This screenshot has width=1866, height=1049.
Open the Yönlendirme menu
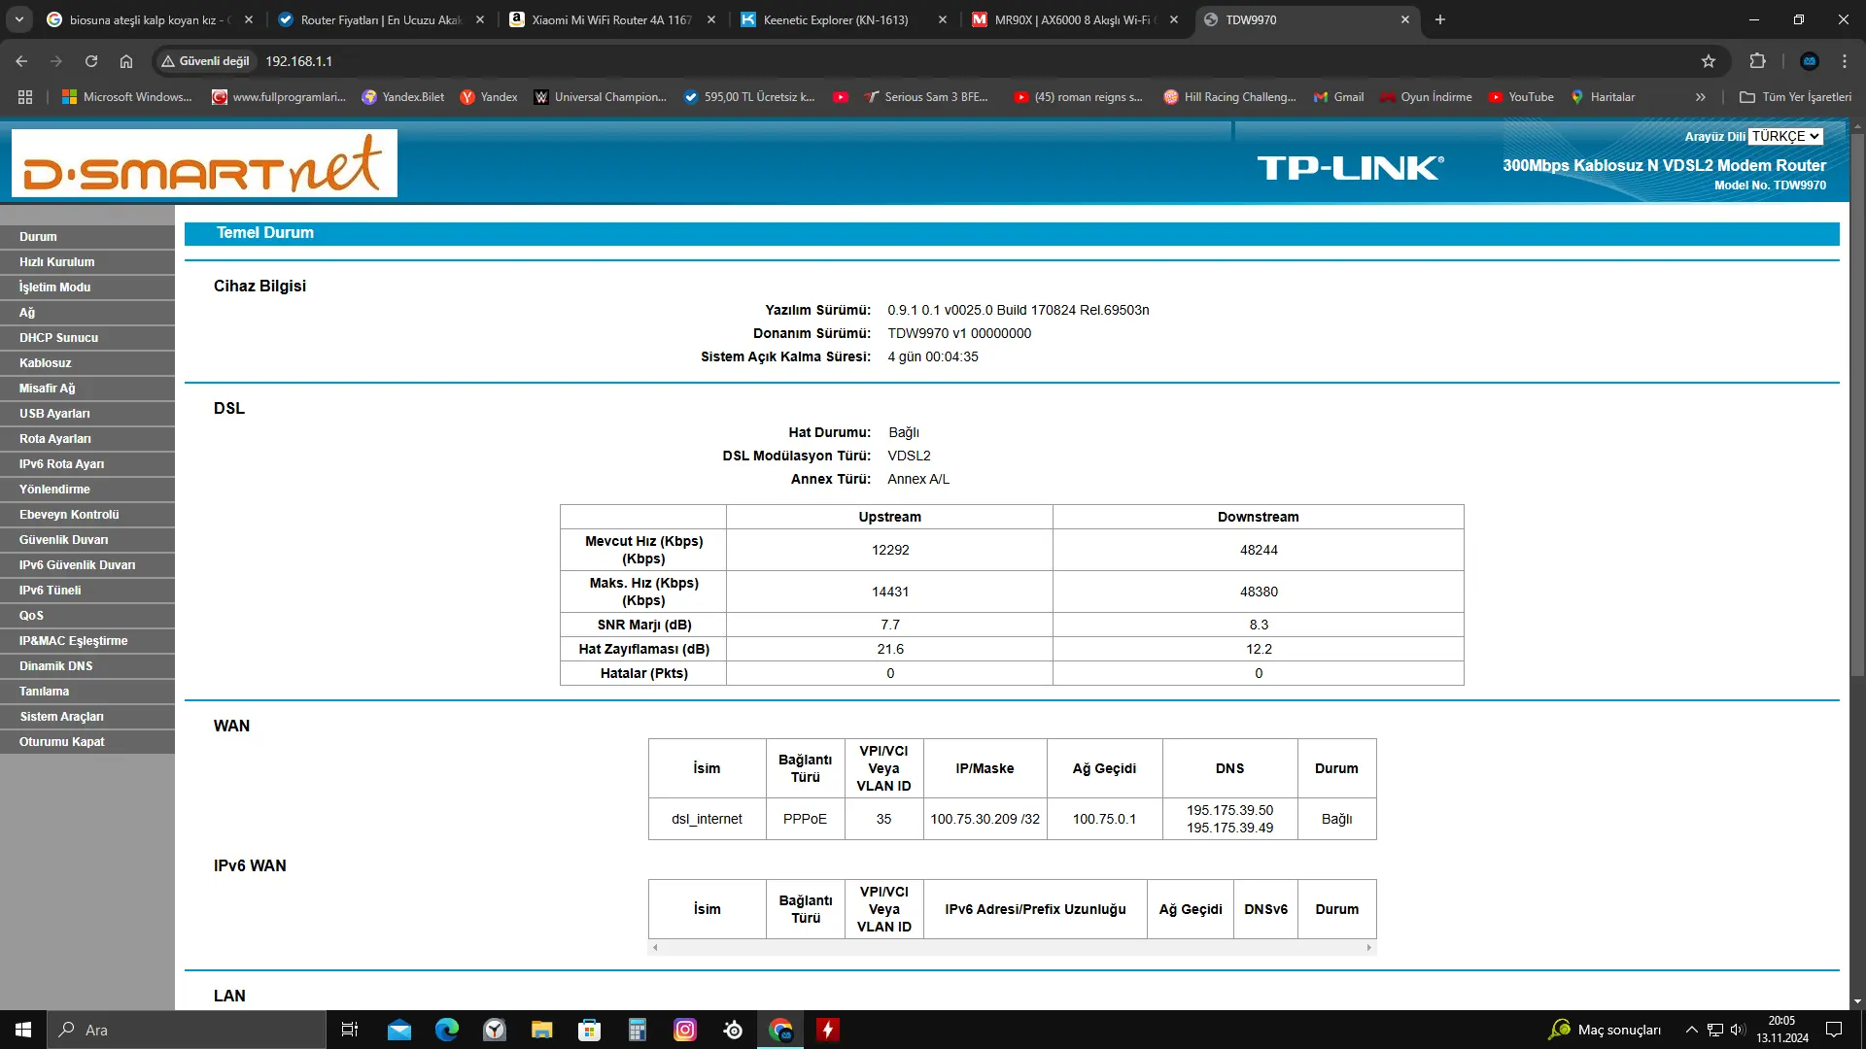coord(87,490)
